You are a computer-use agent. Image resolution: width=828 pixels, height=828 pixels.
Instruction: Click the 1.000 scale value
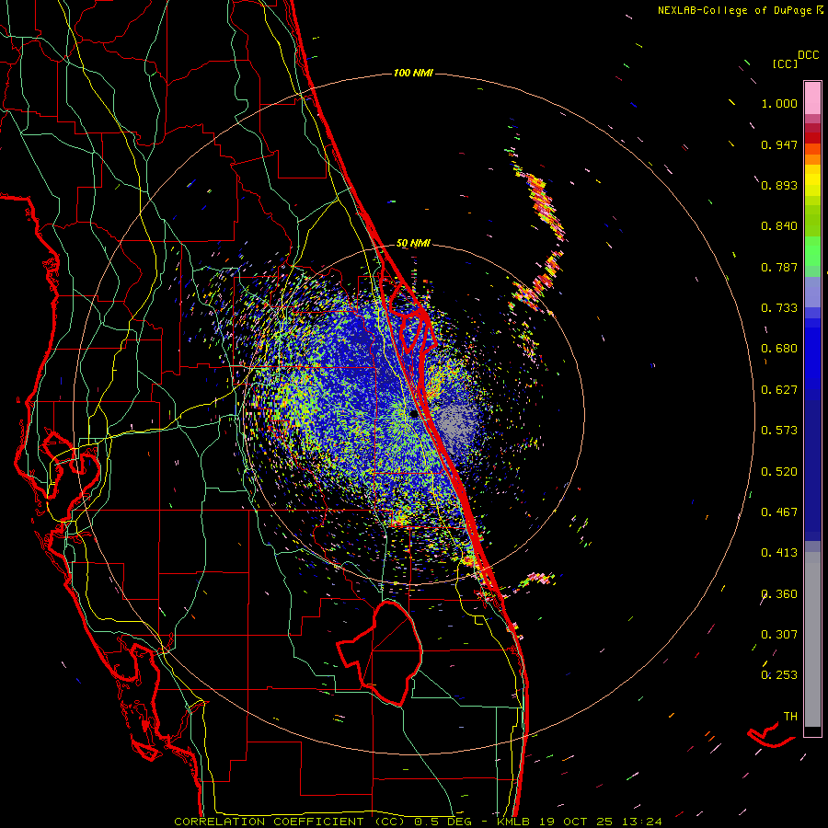coord(779,103)
